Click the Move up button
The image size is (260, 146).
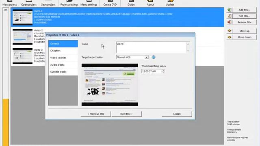pos(245,31)
